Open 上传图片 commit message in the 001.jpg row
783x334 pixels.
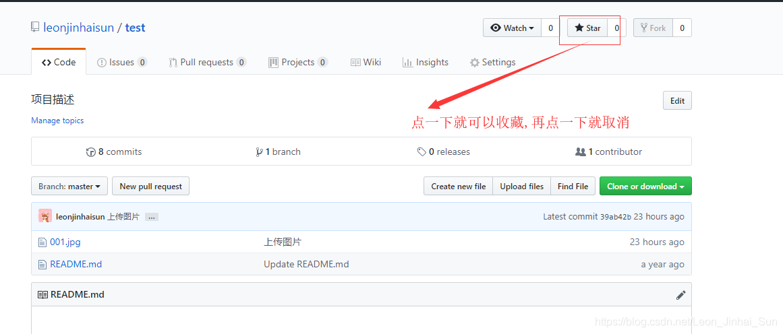[x=283, y=242]
